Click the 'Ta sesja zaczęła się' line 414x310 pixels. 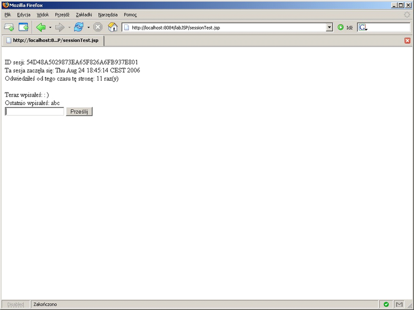click(x=72, y=70)
